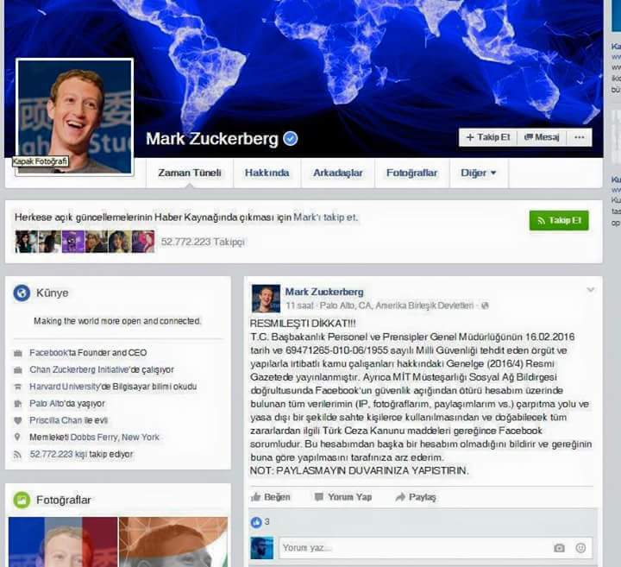The height and width of the screenshot is (567, 621).
Task: Click the Künye globe icon
Action: pyautogui.click(x=22, y=293)
